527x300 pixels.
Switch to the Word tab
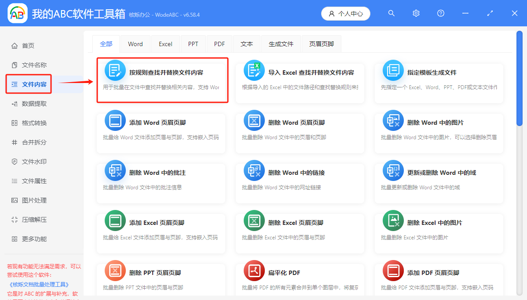135,43
